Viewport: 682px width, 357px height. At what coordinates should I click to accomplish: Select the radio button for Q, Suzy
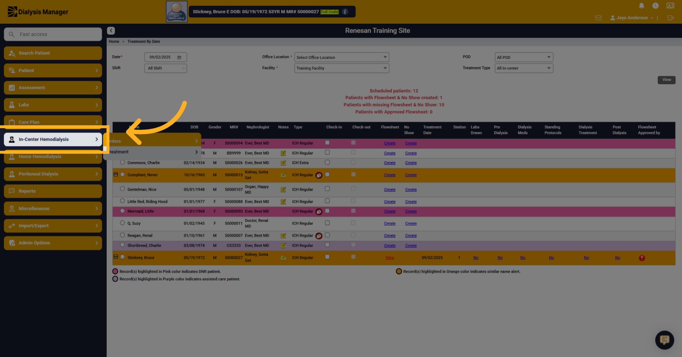(x=122, y=223)
